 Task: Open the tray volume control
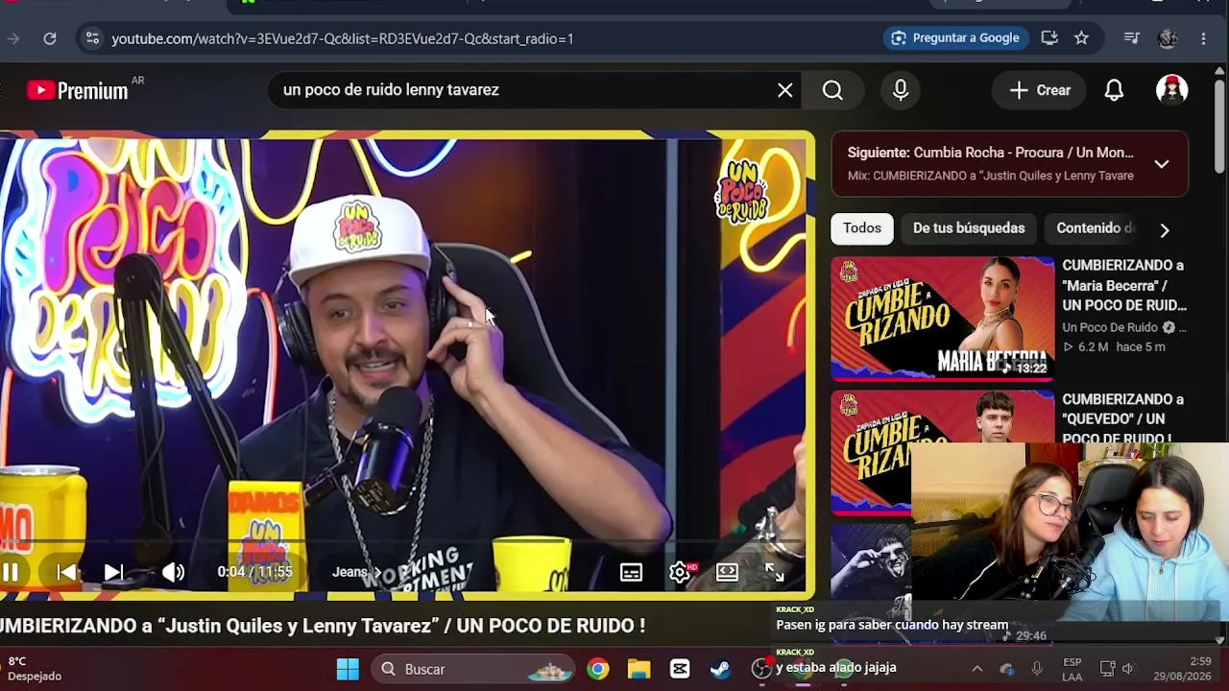(x=1128, y=669)
